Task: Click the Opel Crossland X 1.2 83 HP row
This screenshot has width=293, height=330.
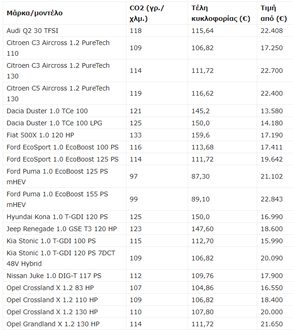Action: (50, 288)
